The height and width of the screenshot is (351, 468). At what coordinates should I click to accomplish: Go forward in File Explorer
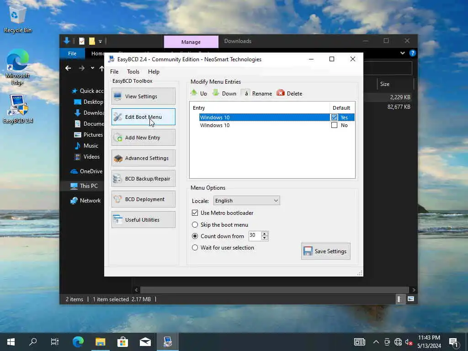pyautogui.click(x=81, y=69)
